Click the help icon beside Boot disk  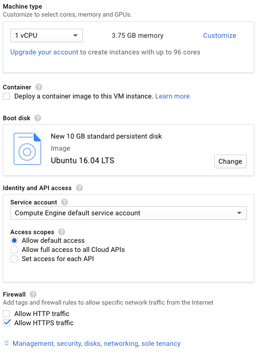tap(38, 118)
